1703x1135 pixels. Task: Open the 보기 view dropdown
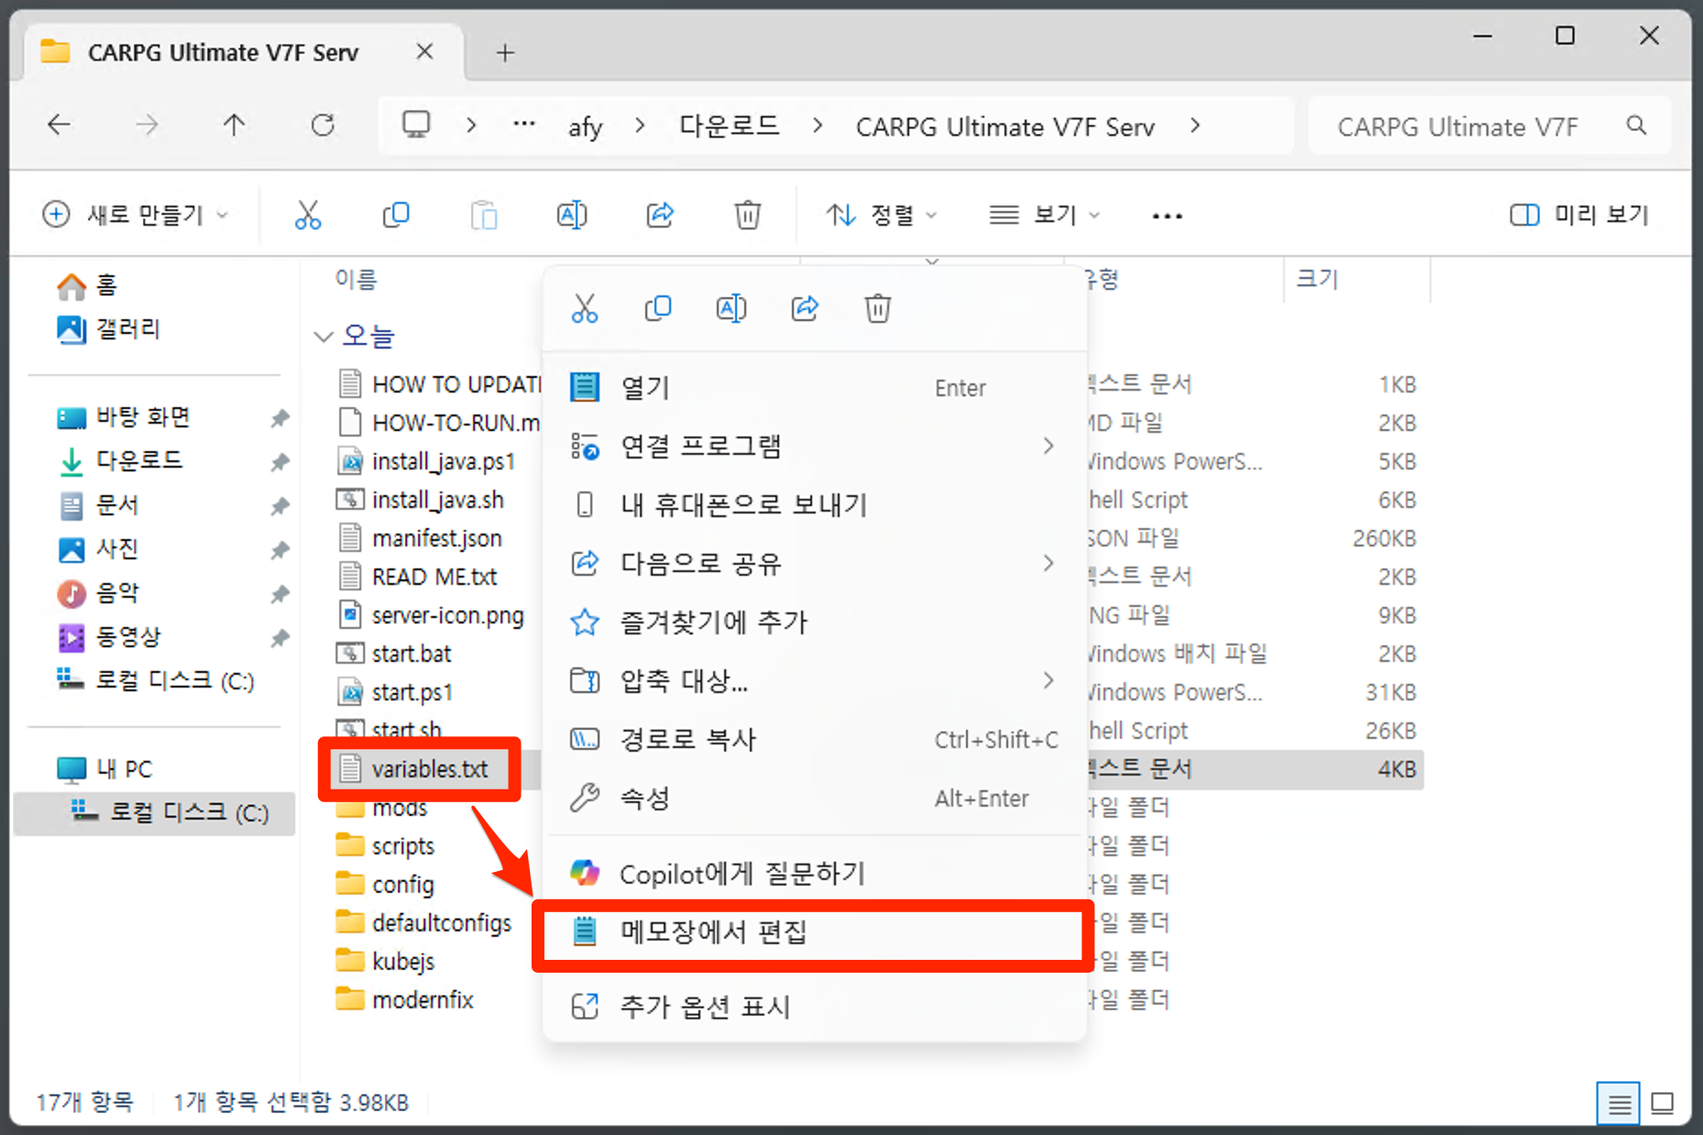[1044, 215]
